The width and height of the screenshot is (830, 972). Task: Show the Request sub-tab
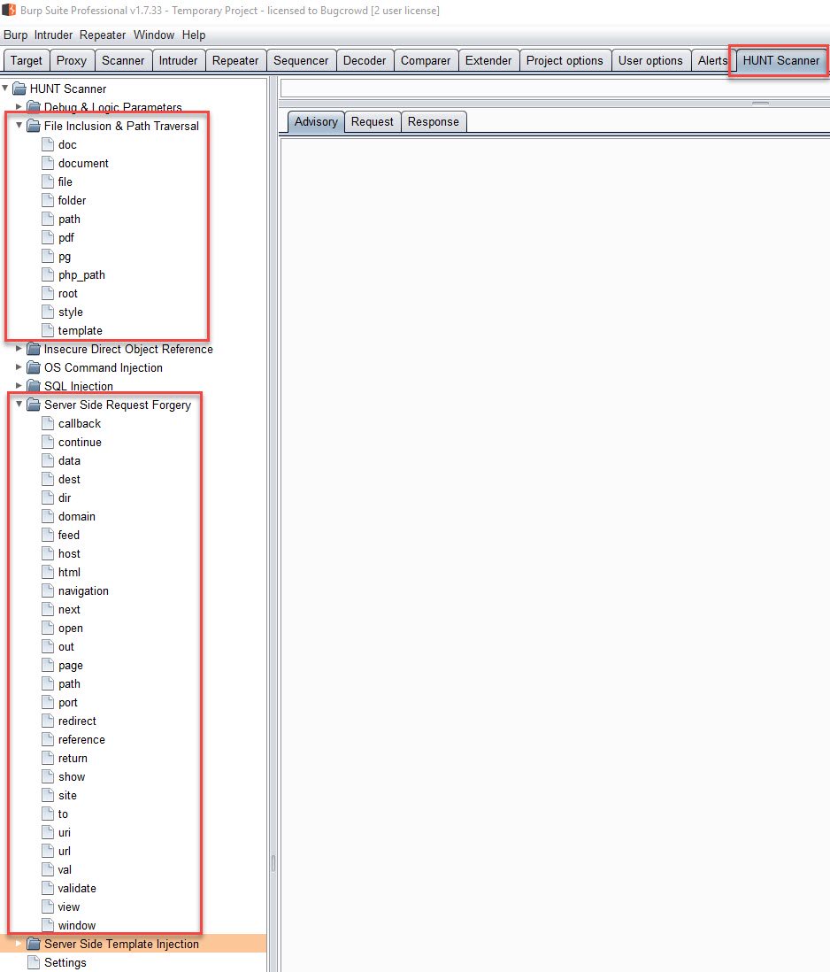pos(373,121)
